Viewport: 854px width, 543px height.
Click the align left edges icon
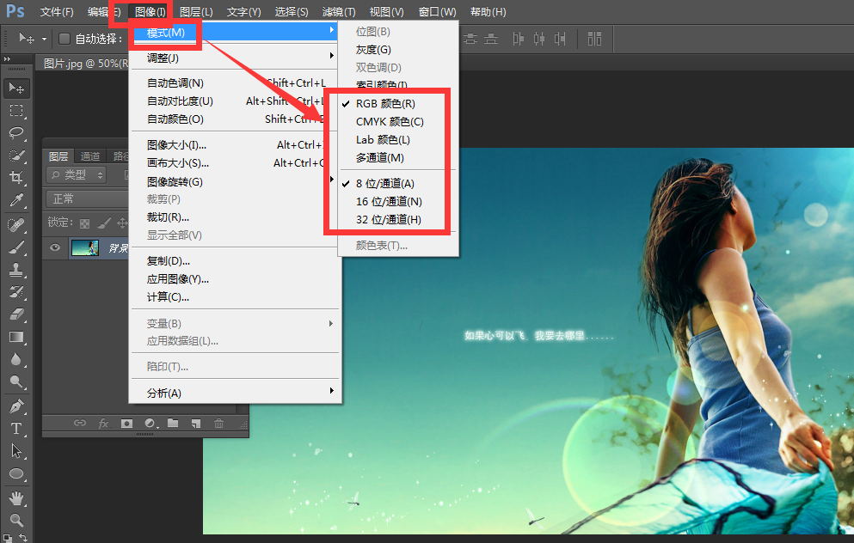pos(518,39)
